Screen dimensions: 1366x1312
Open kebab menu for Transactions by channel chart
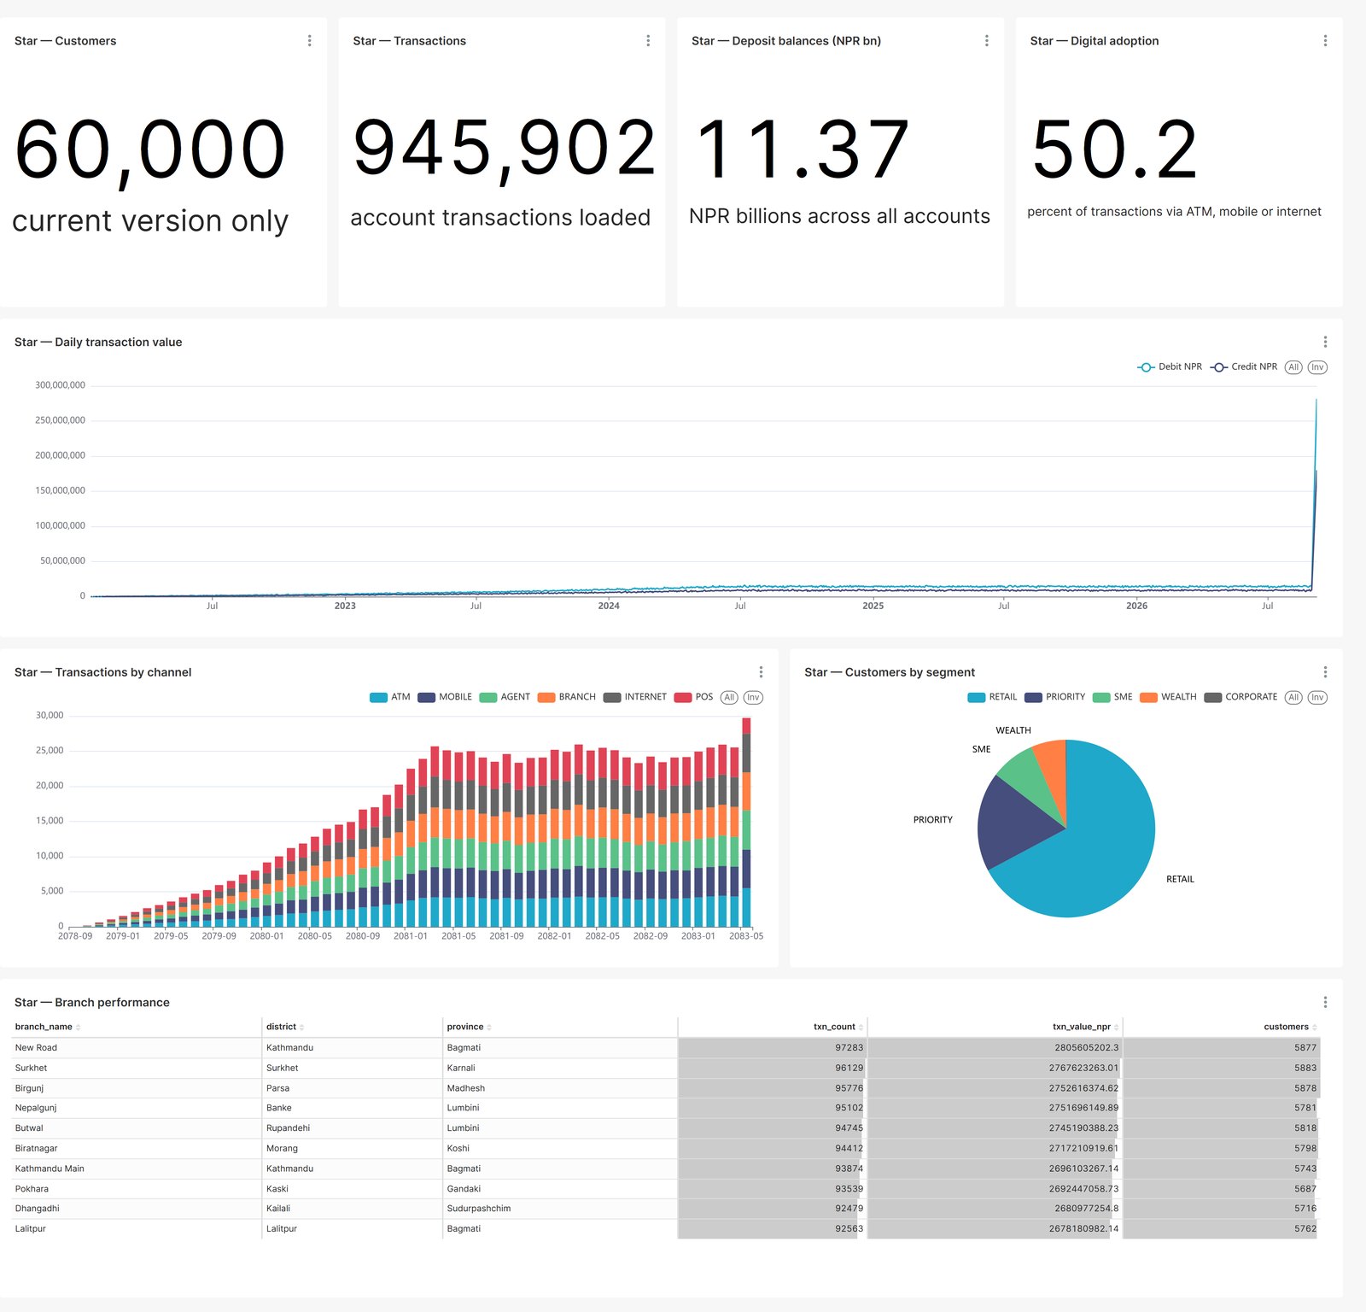(x=761, y=672)
